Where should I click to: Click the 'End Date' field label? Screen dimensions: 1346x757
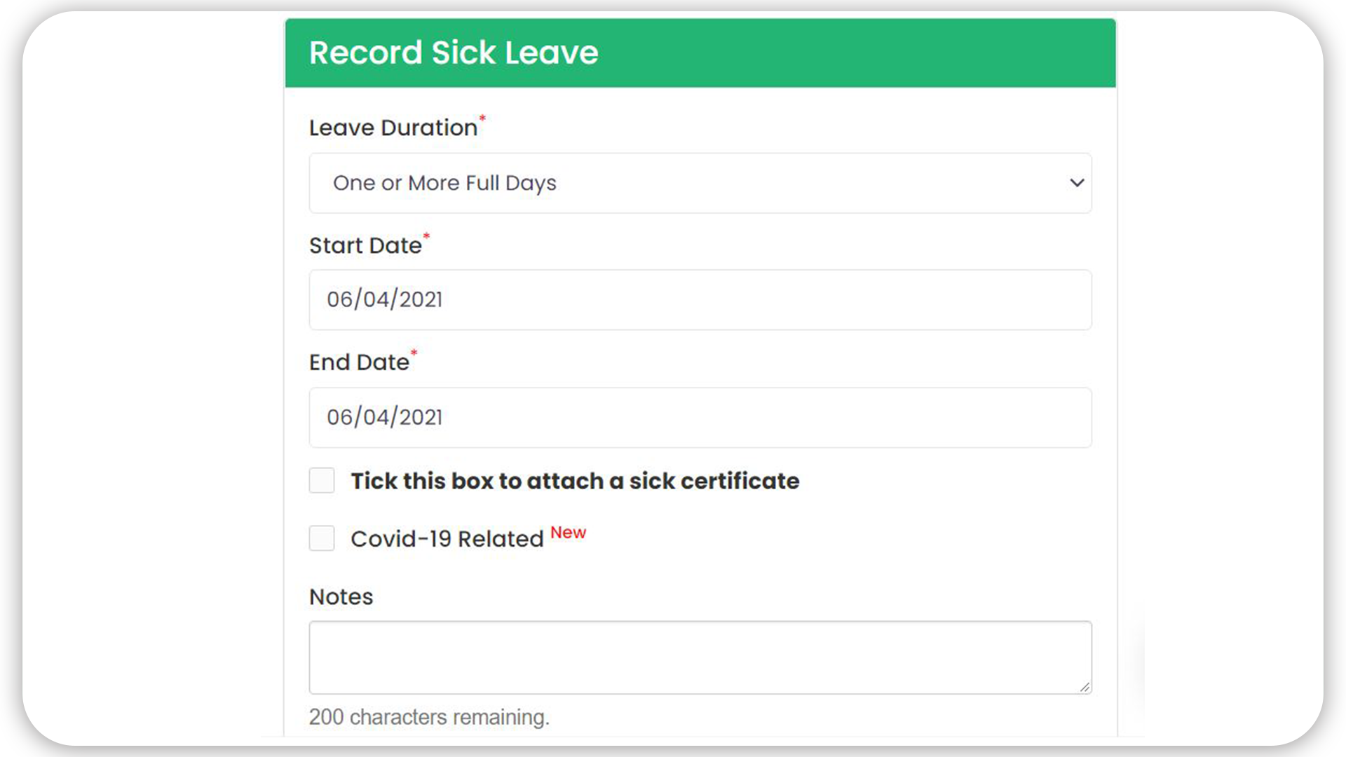(x=359, y=362)
